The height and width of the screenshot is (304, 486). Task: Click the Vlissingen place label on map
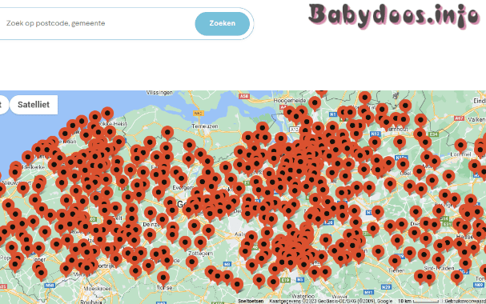point(159,93)
